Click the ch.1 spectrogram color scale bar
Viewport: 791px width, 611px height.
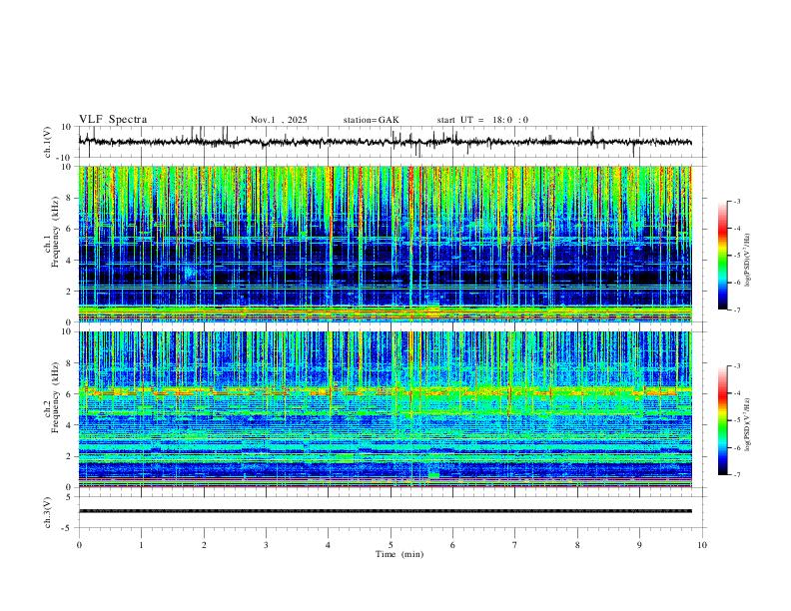click(723, 256)
